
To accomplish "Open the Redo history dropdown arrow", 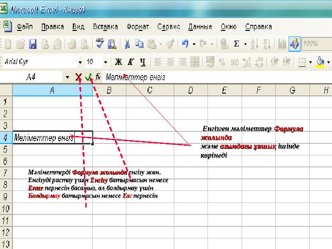I will (212, 44).
